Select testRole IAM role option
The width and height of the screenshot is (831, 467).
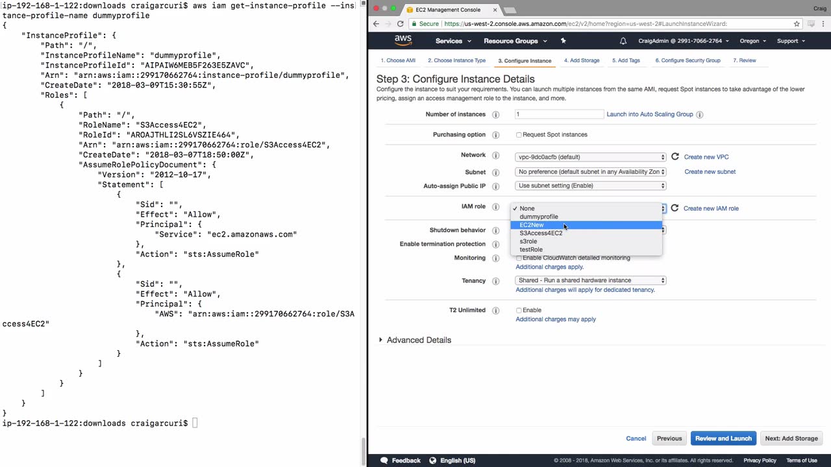pos(586,249)
